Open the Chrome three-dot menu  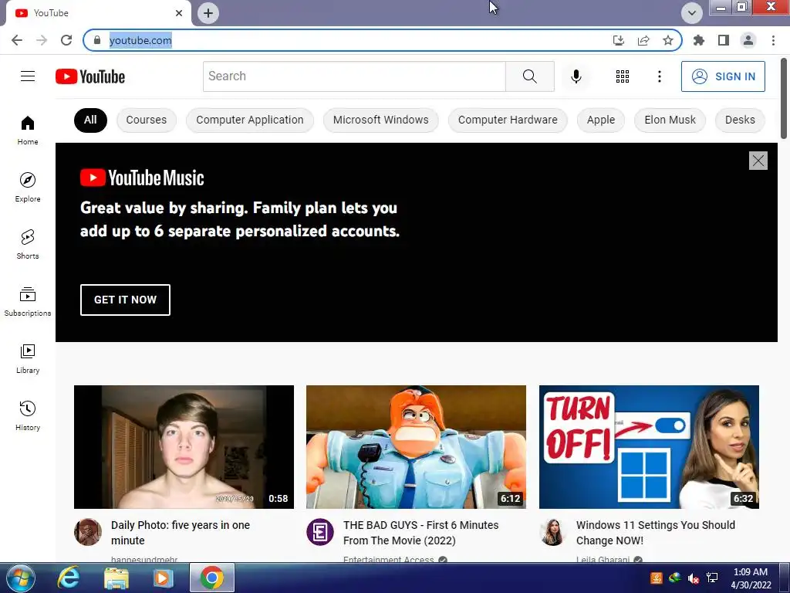point(773,40)
